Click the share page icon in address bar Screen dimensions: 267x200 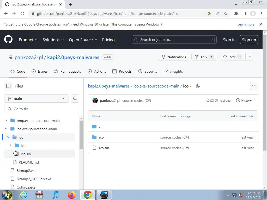tap(217, 14)
